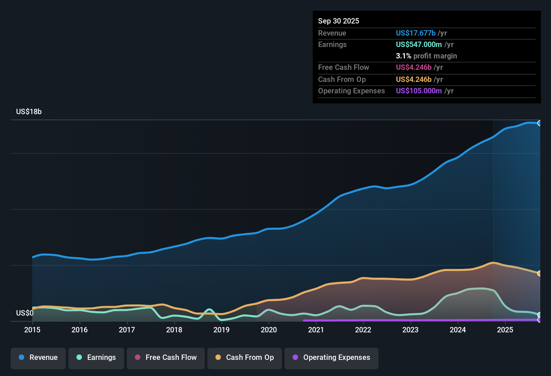
Task: Toggle the Revenue series visibility
Action: (38, 358)
